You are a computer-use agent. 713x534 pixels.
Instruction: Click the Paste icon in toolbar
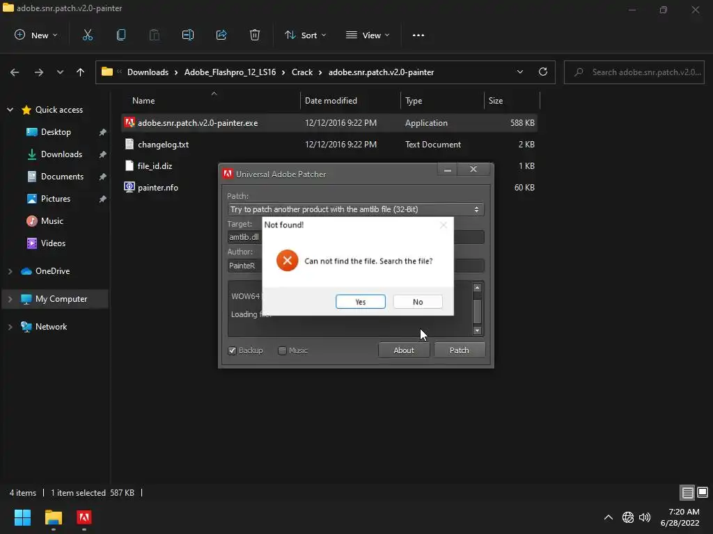pyautogui.click(x=154, y=35)
